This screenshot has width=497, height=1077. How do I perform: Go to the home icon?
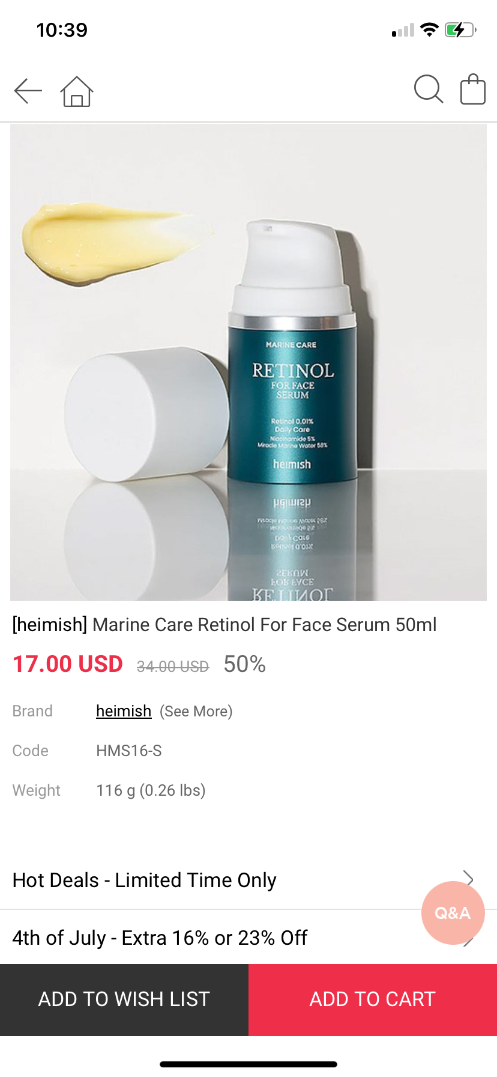pos(77,91)
